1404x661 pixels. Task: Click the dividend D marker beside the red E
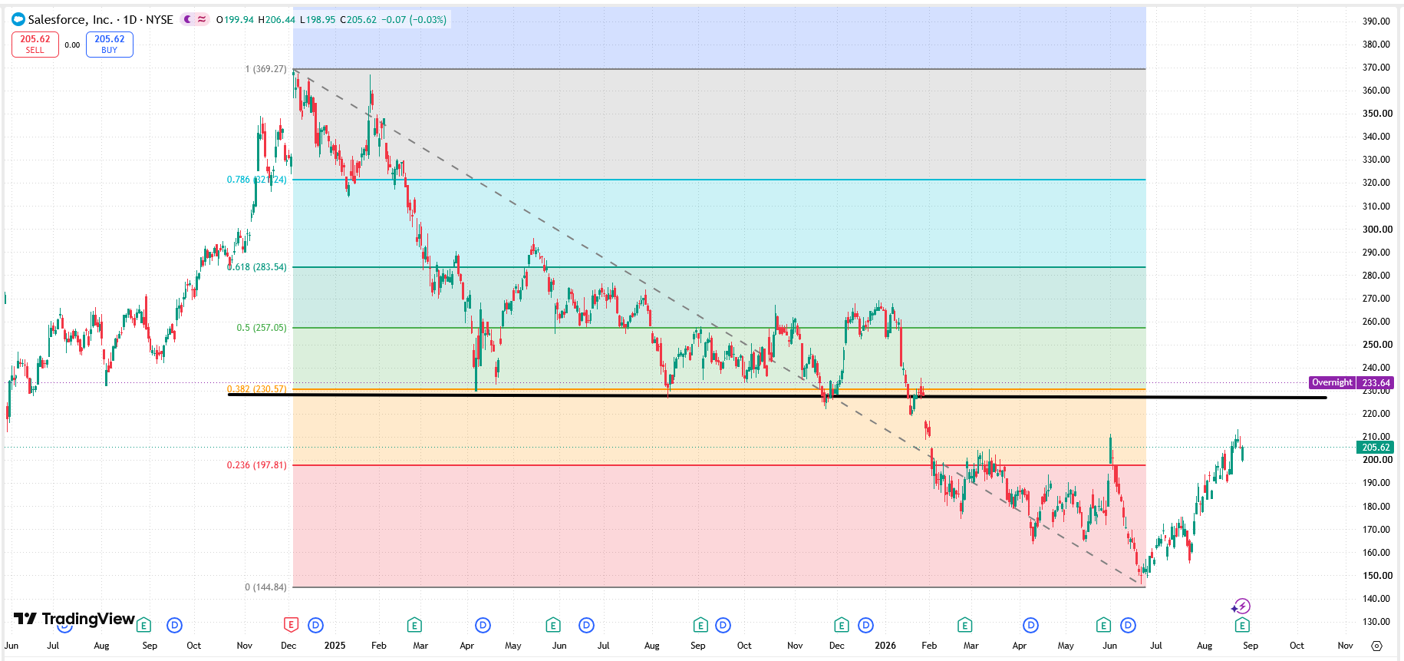pos(316,625)
